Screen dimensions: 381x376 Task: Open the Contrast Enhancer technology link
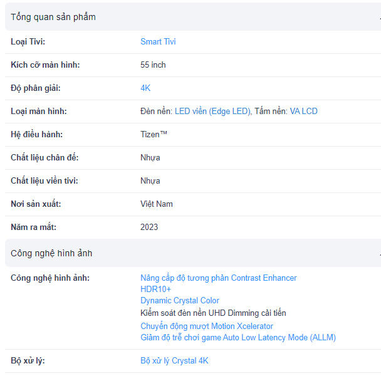[218, 278]
